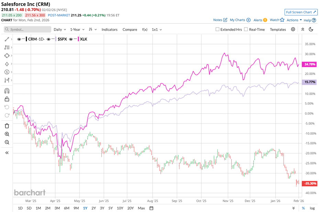Switch to dark mode with the moon icon
This screenshot has height=214, width=322.
tap(311, 29)
